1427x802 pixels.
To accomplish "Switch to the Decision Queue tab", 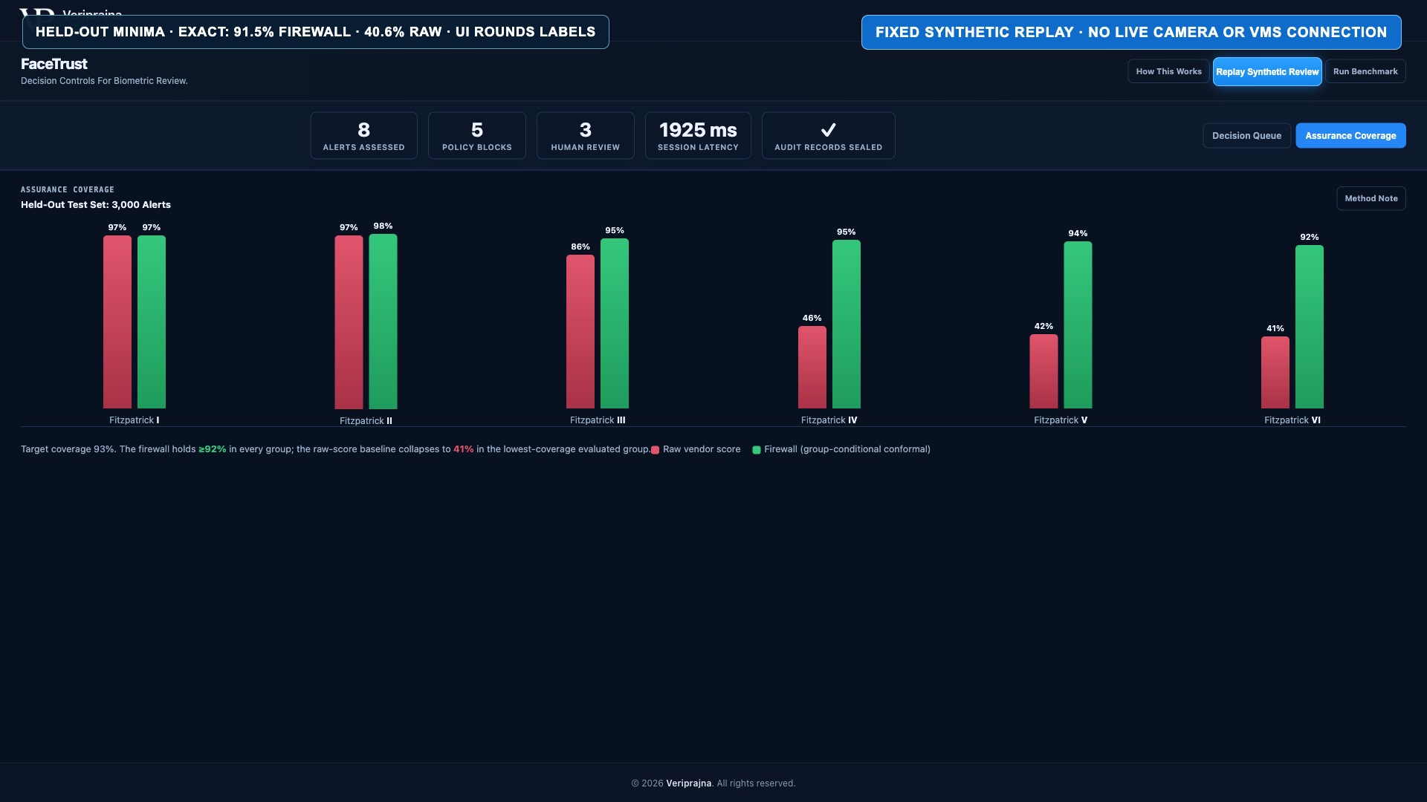I will point(1246,135).
